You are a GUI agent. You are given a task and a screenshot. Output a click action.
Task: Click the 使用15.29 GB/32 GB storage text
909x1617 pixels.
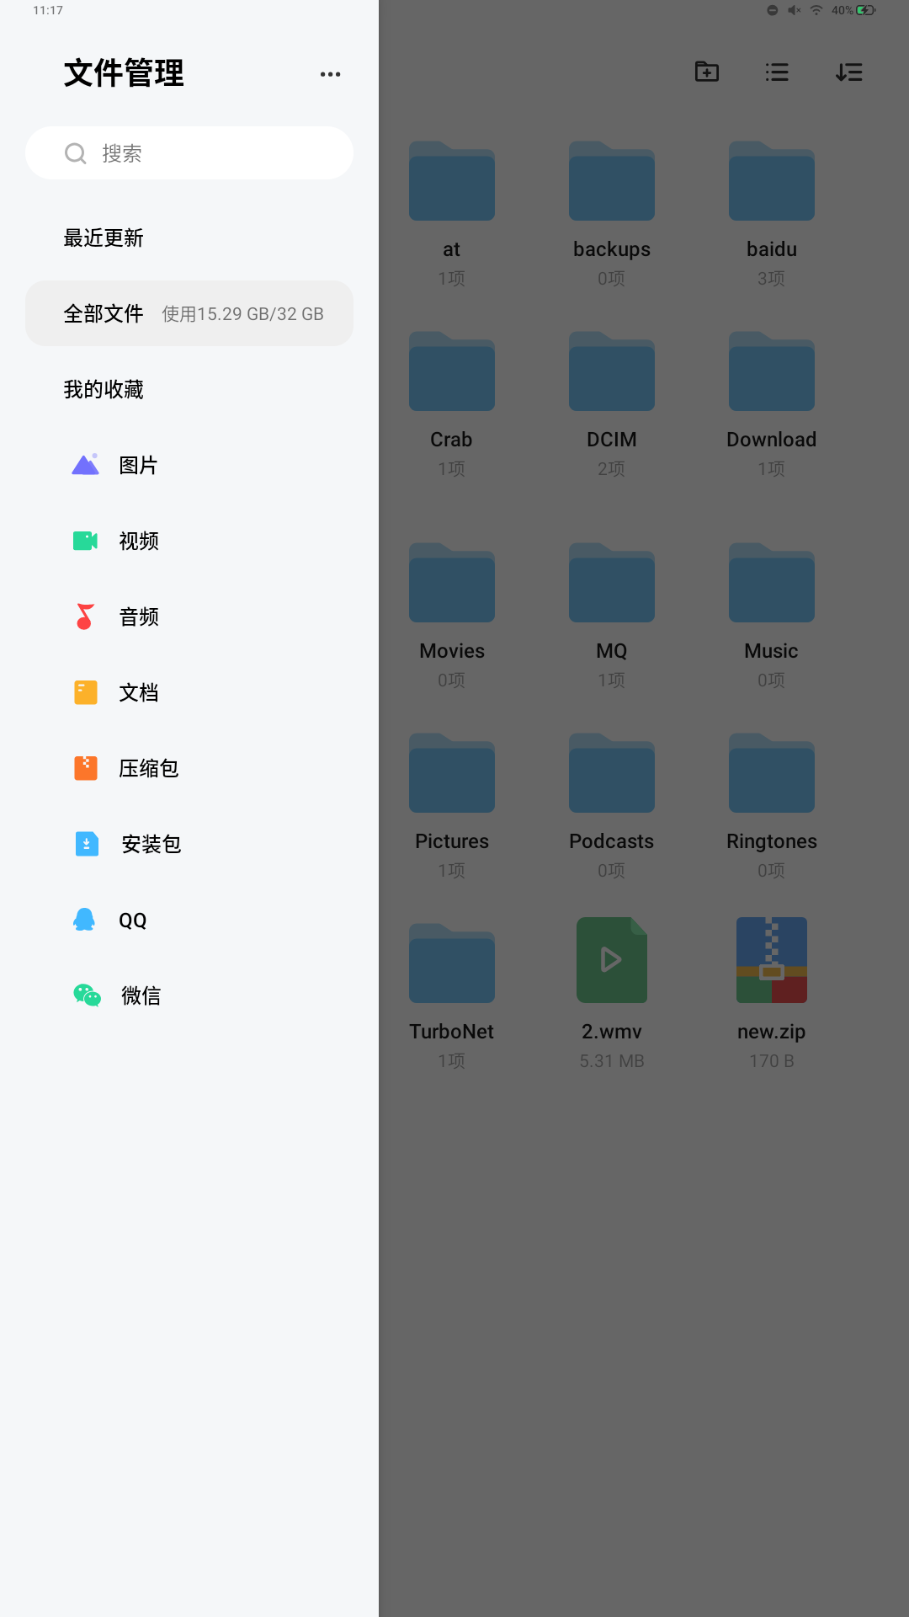242,314
